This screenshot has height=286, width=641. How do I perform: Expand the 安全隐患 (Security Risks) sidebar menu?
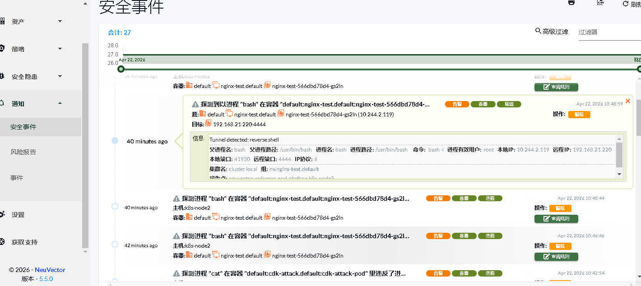point(60,76)
